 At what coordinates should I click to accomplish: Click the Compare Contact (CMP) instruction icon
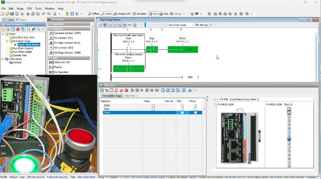pos(51,33)
